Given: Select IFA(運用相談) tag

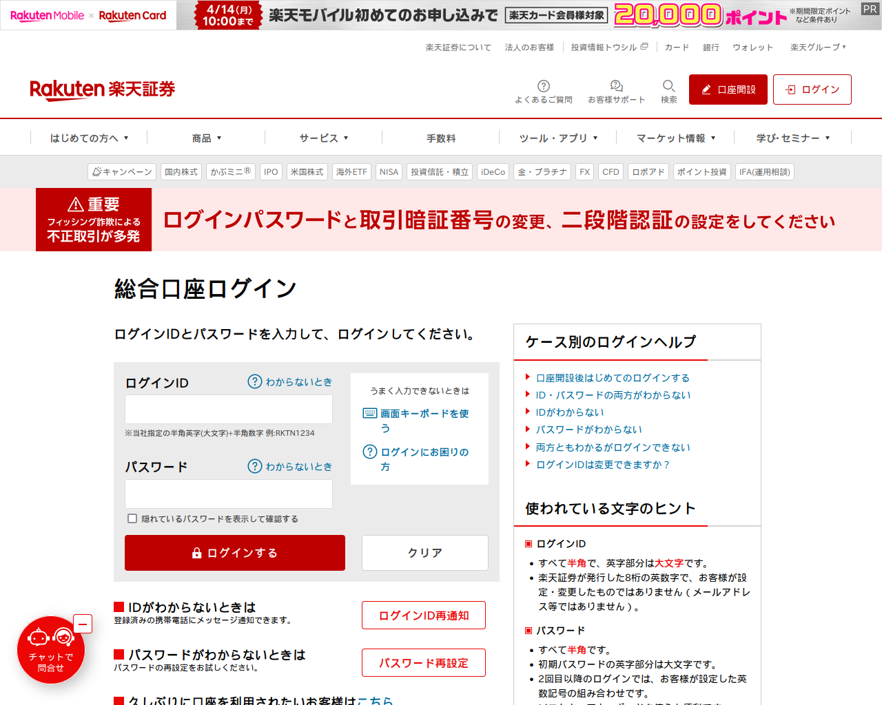Looking at the screenshot, I should [765, 172].
